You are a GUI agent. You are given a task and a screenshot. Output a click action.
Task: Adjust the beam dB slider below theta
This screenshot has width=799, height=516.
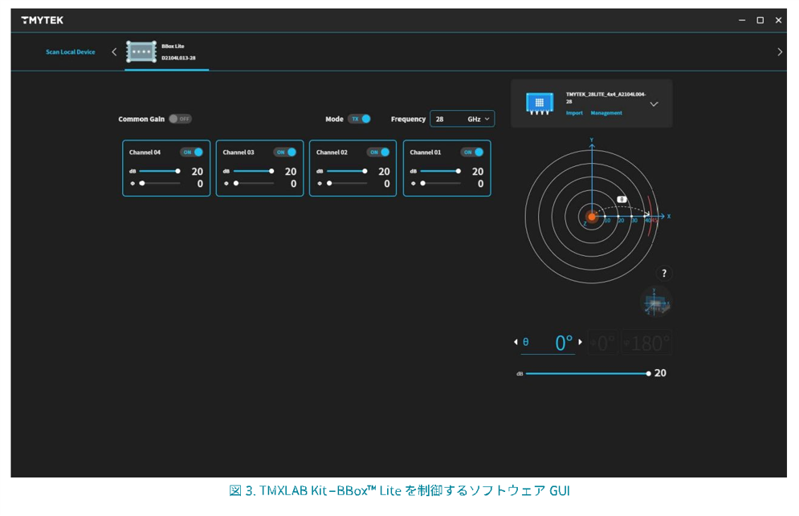(x=588, y=373)
